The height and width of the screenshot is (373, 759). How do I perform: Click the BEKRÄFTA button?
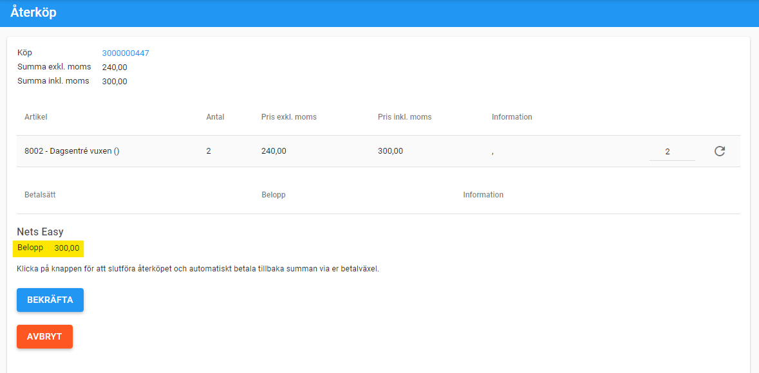(50, 300)
